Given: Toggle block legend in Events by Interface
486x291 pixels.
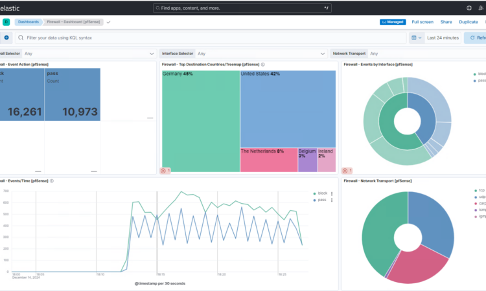Looking at the screenshot, I should 480,74.
